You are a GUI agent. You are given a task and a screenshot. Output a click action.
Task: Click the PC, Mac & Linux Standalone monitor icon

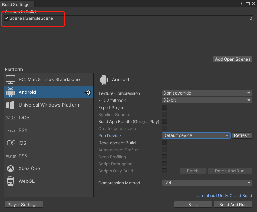point(11,80)
